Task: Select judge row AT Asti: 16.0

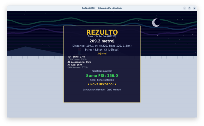Action: [75, 65]
